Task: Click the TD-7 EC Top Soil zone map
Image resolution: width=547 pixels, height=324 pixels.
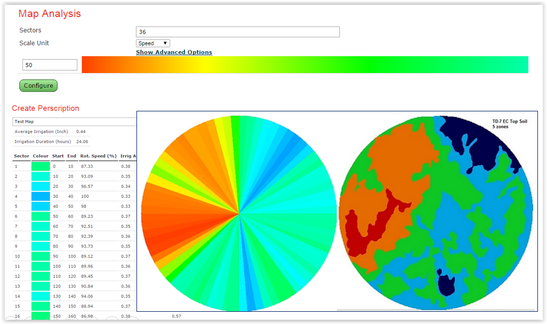Action: 436,213
